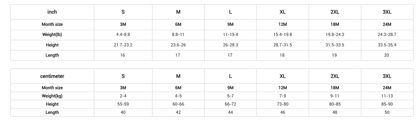Select the weight cell '4.4-8.8'
The image size is (418, 122).
(x=123, y=35)
